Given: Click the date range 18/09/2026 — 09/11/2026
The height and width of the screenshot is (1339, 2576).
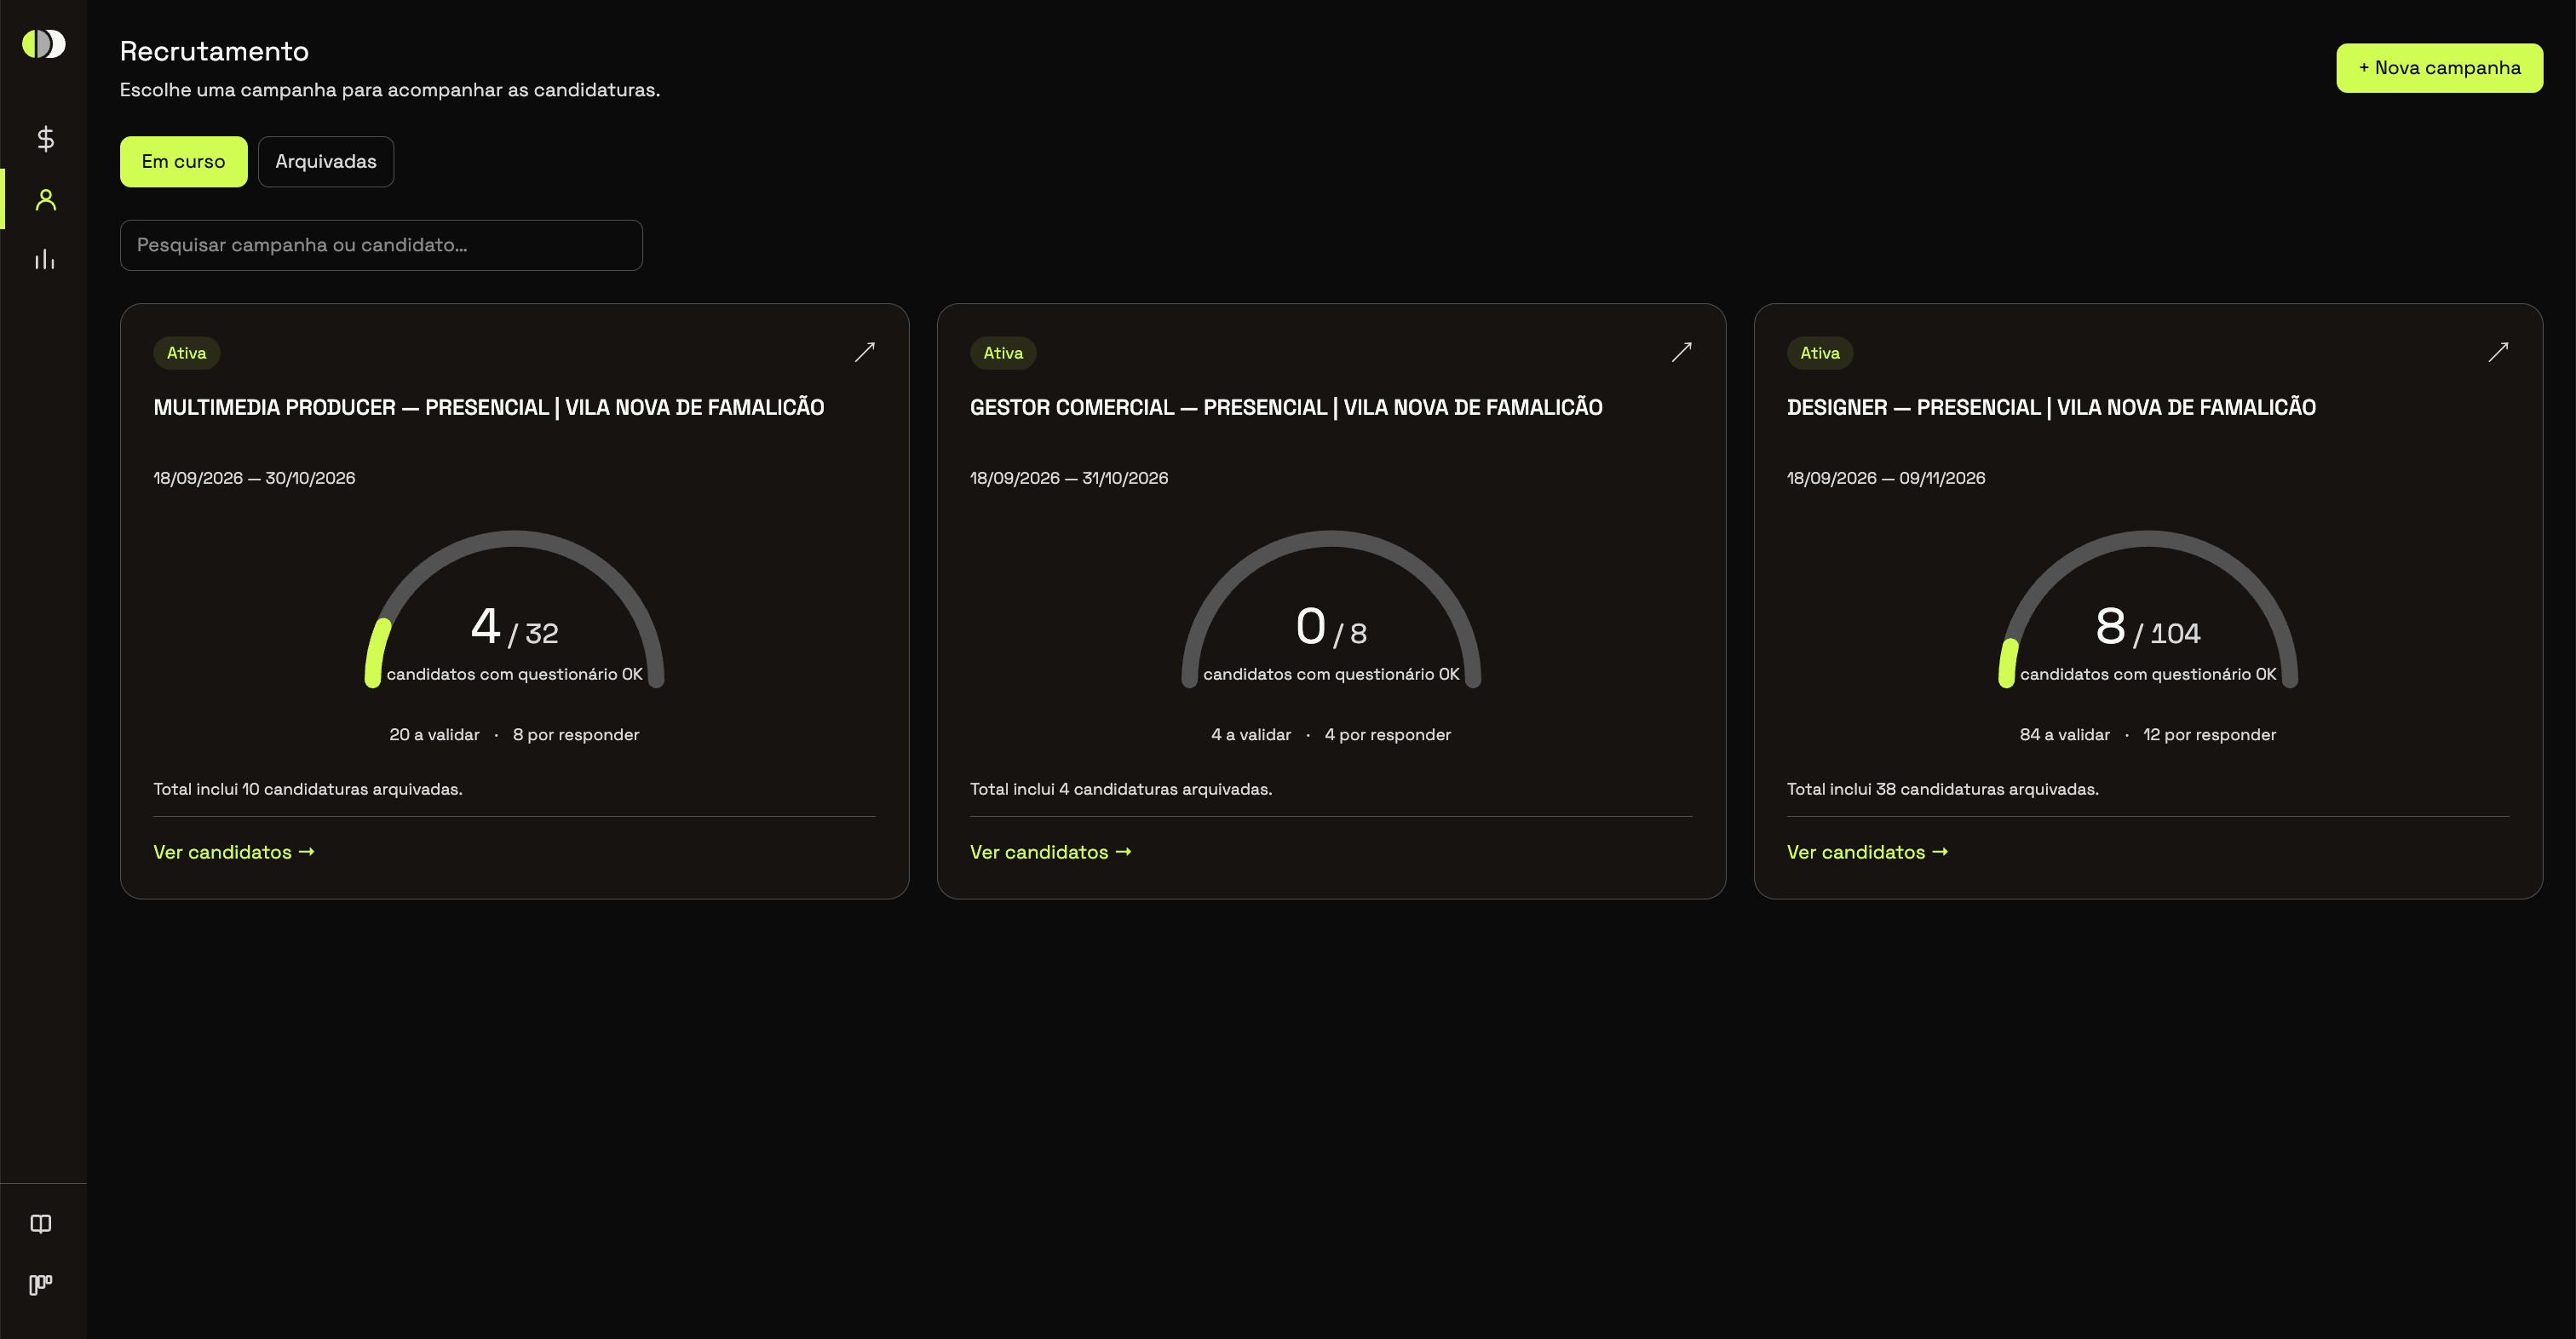Looking at the screenshot, I should [x=1886, y=478].
